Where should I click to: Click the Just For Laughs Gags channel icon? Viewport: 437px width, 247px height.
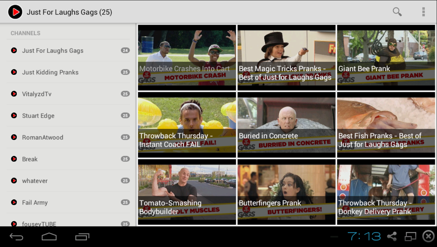14,50
